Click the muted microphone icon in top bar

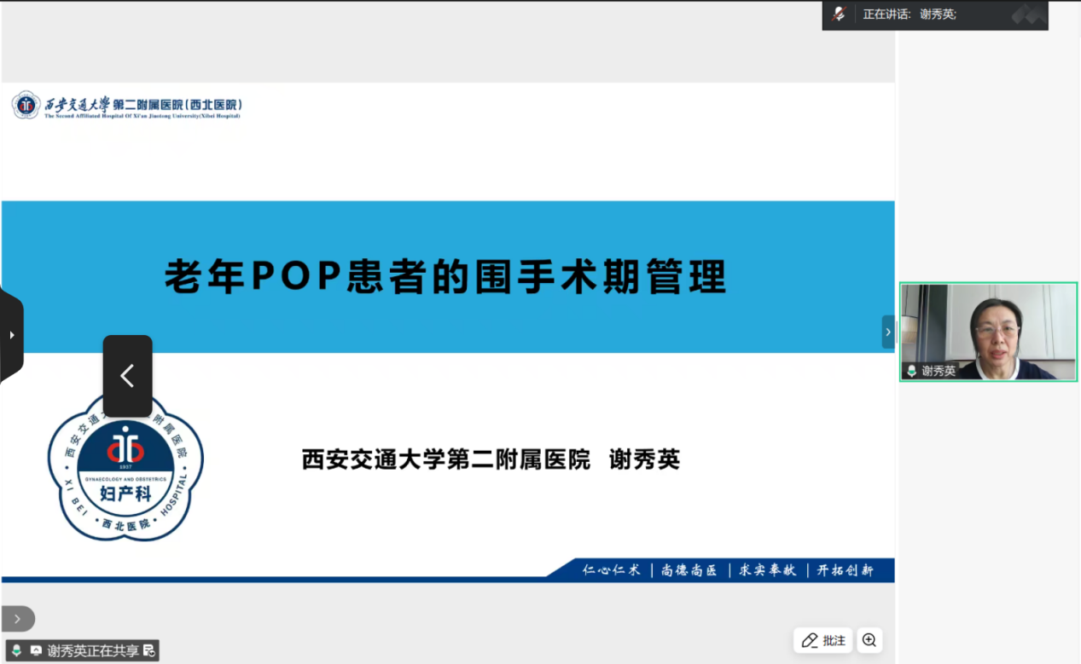(x=839, y=14)
